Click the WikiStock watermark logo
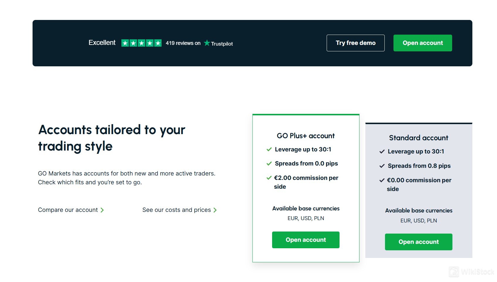Viewport: 497px width, 282px height. pyautogui.click(x=454, y=271)
